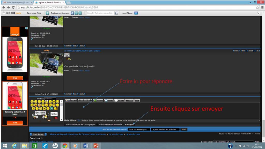Open PowerPoint from the taskbar
This screenshot has width=265, height=149.
(96, 146)
